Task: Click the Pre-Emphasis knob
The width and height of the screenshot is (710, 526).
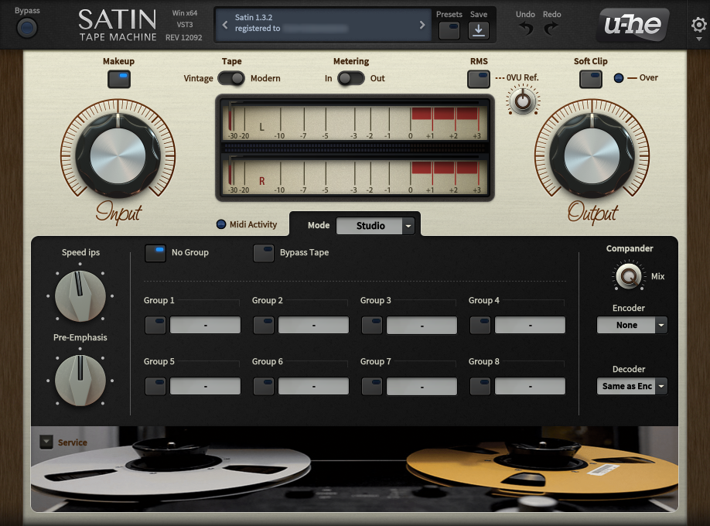Action: tap(80, 380)
